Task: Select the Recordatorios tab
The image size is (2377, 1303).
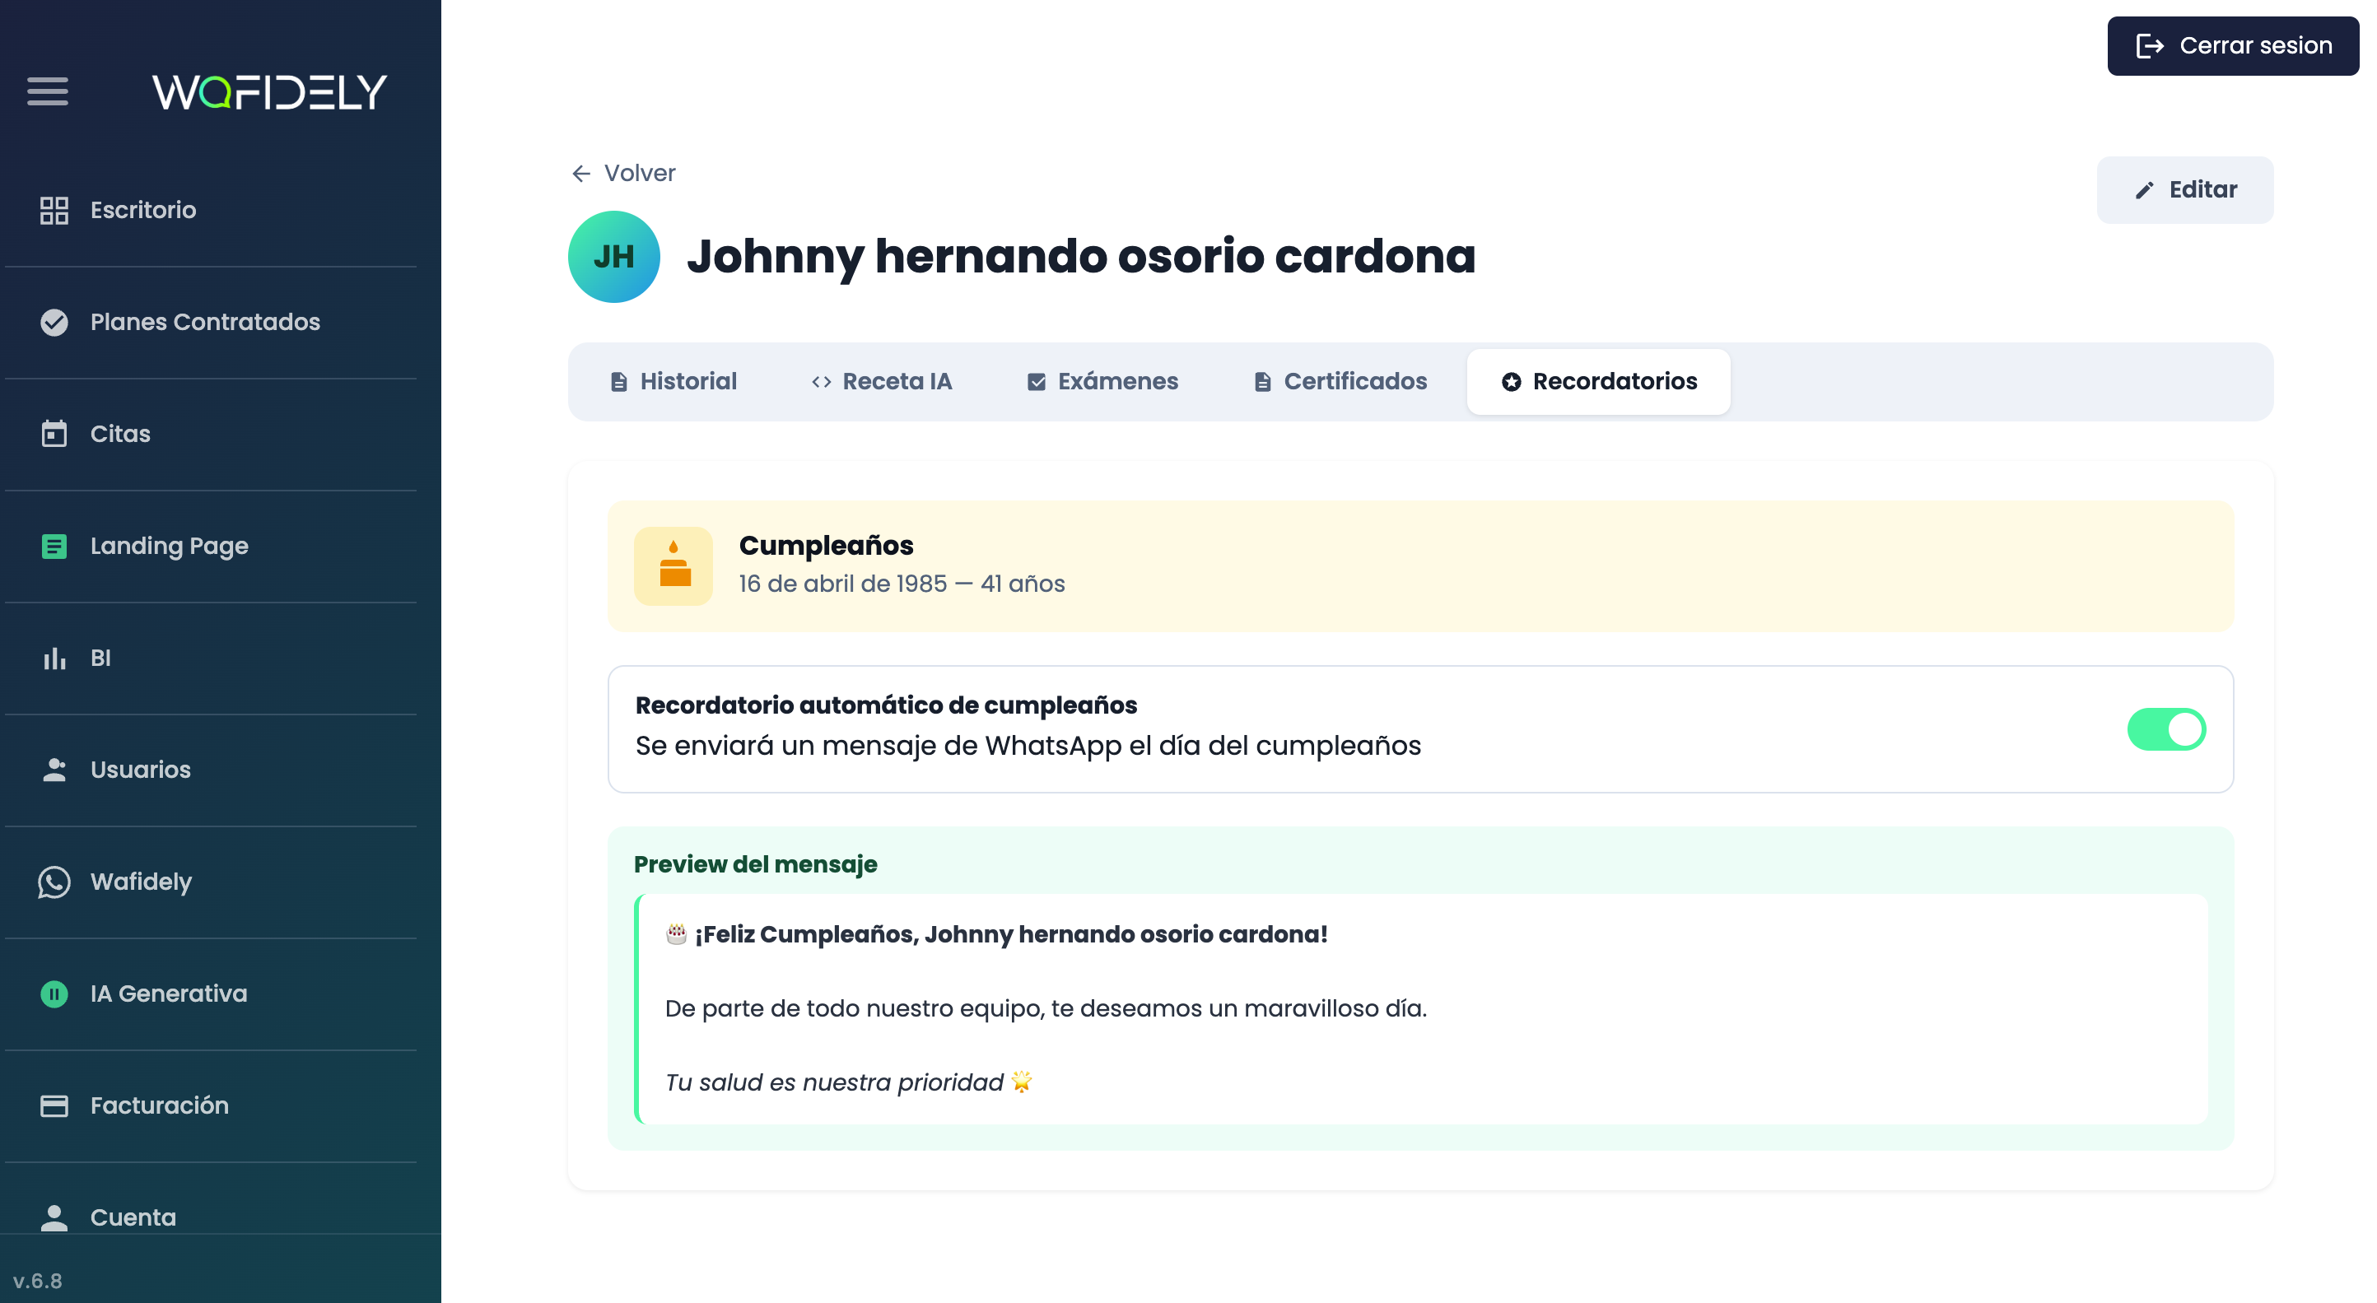Action: click(1598, 382)
